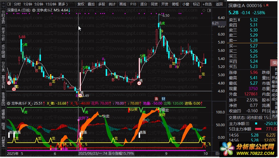The width and height of the screenshot is (279, 158).
Task: Click the 4.49 low price label
Action: coord(86,96)
